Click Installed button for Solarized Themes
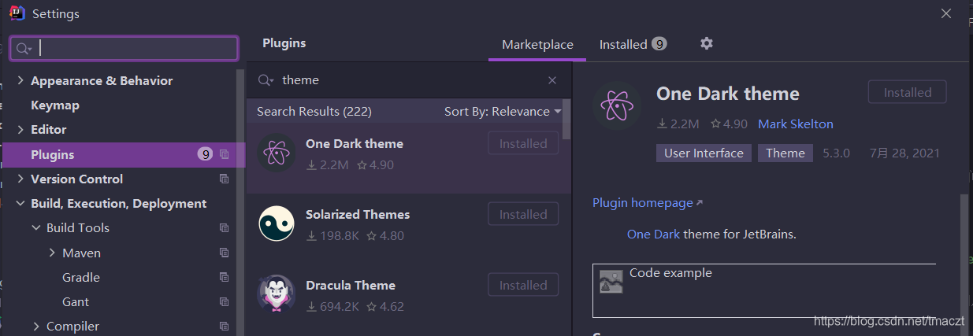This screenshot has height=336, width=973. [523, 214]
